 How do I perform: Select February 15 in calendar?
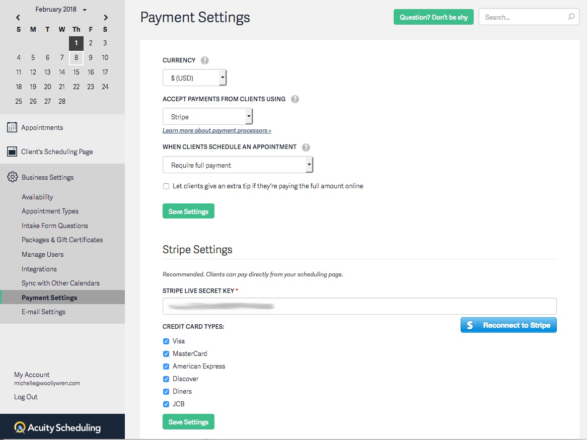(x=76, y=72)
